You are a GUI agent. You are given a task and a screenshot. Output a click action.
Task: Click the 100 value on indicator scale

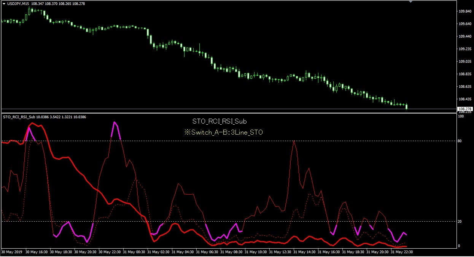[461, 116]
